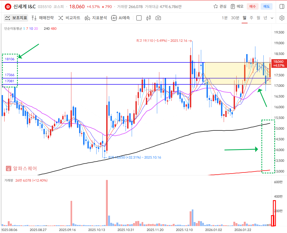Image resolution: width=287 pixels, height=233 pixels.
Task: Select the 30분 interval option
Action: click(235, 18)
